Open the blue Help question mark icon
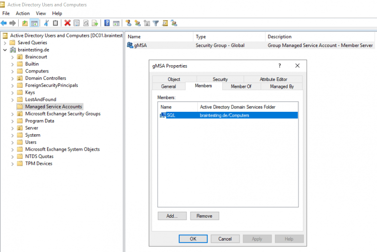Viewport: 377px width, 252px height. point(107,23)
